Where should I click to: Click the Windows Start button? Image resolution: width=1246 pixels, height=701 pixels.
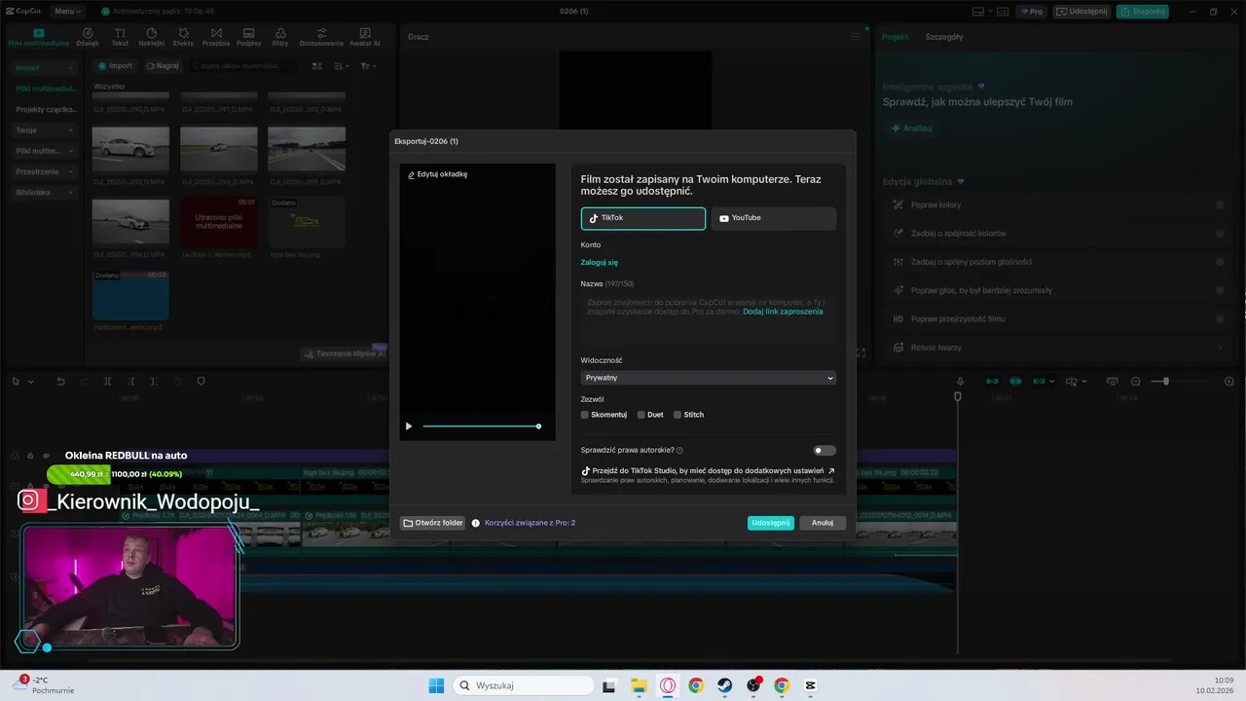pos(436,685)
